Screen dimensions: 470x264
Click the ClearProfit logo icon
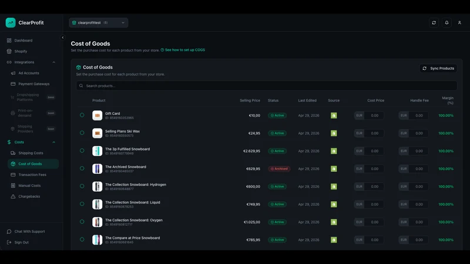tap(11, 22)
